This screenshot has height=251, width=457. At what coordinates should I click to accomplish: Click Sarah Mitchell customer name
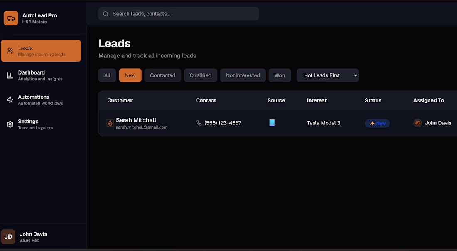(x=136, y=120)
